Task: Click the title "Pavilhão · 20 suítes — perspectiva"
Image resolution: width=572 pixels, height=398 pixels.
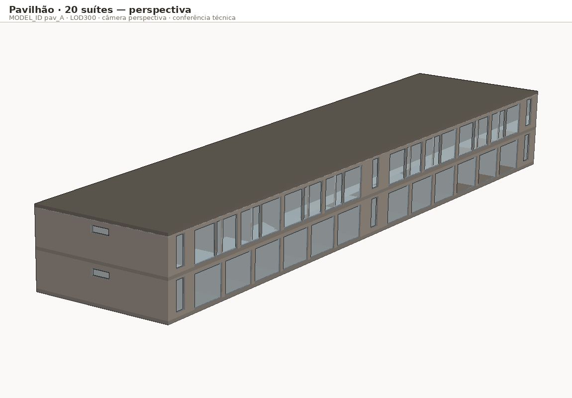Action: coord(100,9)
